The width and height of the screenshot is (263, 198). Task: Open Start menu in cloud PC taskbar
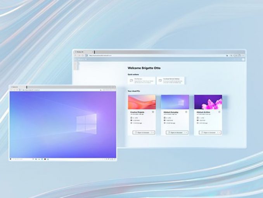click(x=10, y=159)
